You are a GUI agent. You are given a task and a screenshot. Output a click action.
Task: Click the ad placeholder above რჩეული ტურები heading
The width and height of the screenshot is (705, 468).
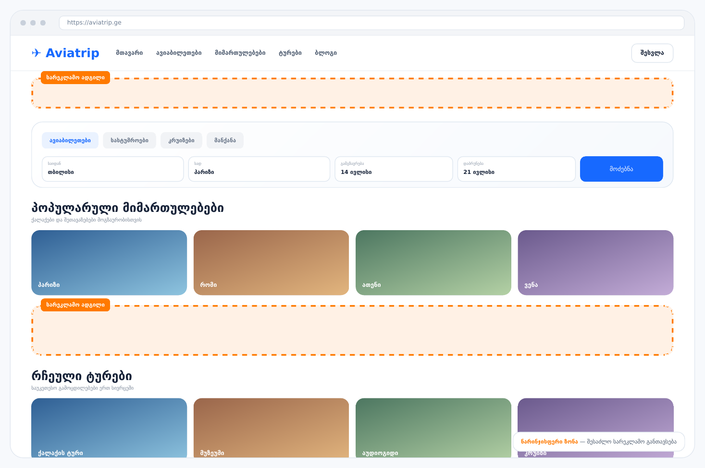pos(352,330)
